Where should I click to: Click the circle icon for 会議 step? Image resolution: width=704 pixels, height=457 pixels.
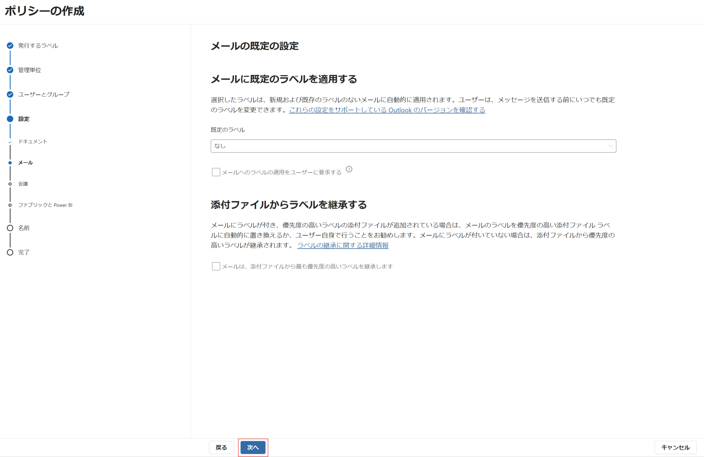coord(10,183)
